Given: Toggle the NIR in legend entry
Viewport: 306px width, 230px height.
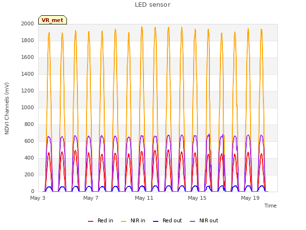Looking at the screenshot, I should 133,220.
